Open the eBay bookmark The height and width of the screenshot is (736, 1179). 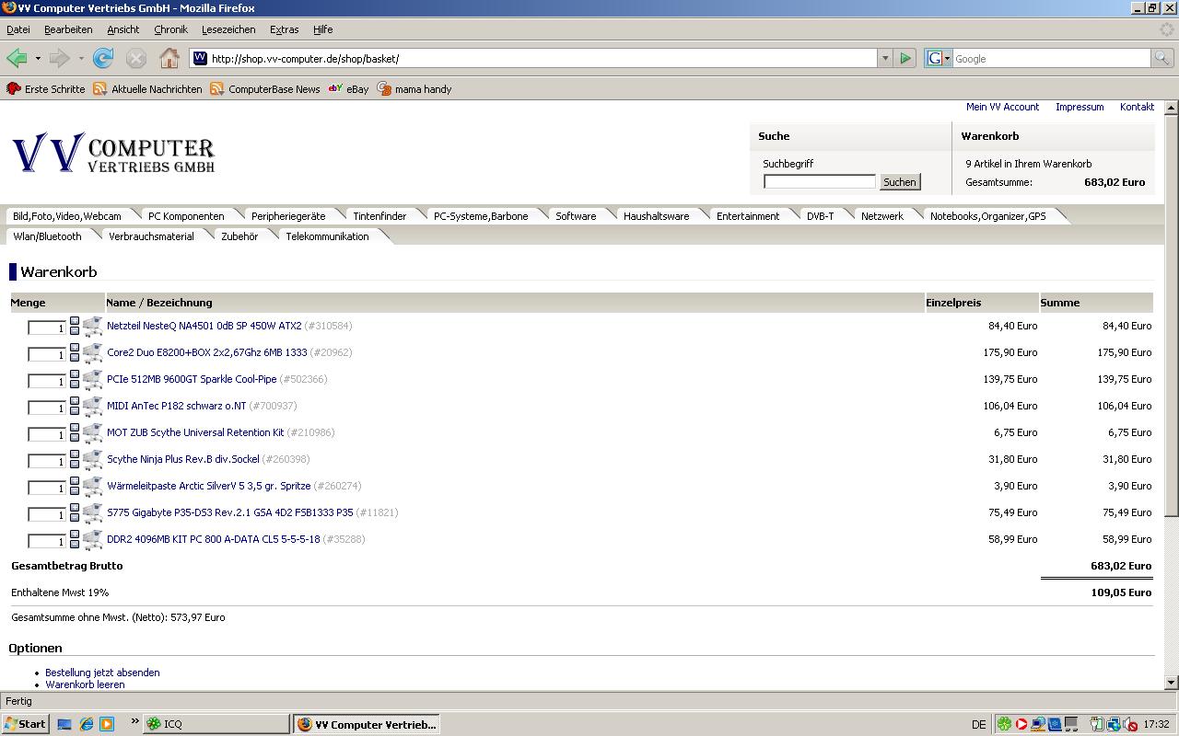pos(348,89)
